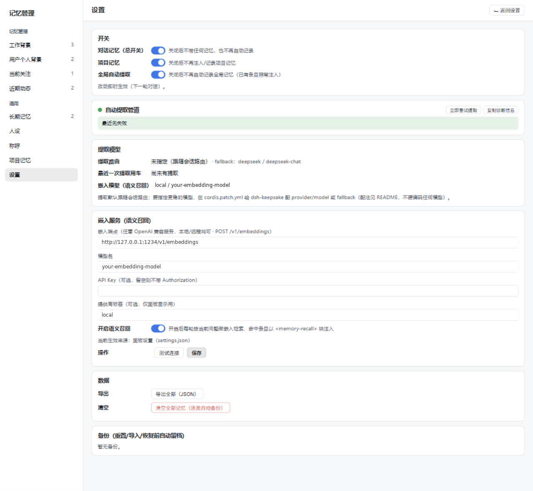533x491 pixels.
Task: Click the 改动即时生效 note
Action: (x=132, y=87)
